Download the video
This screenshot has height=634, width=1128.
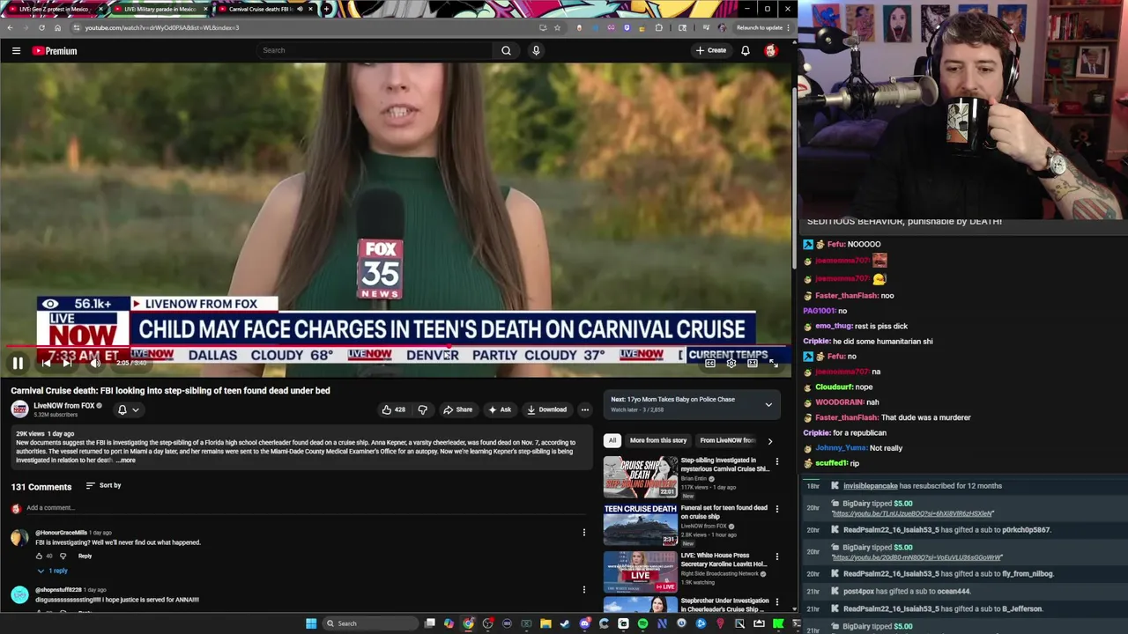[546, 409]
